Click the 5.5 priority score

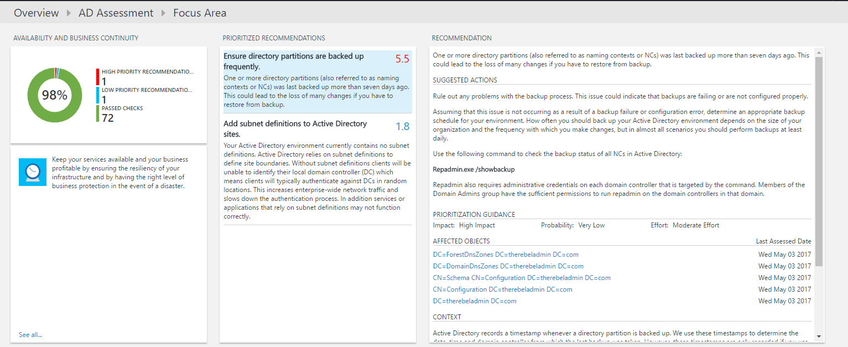point(402,59)
